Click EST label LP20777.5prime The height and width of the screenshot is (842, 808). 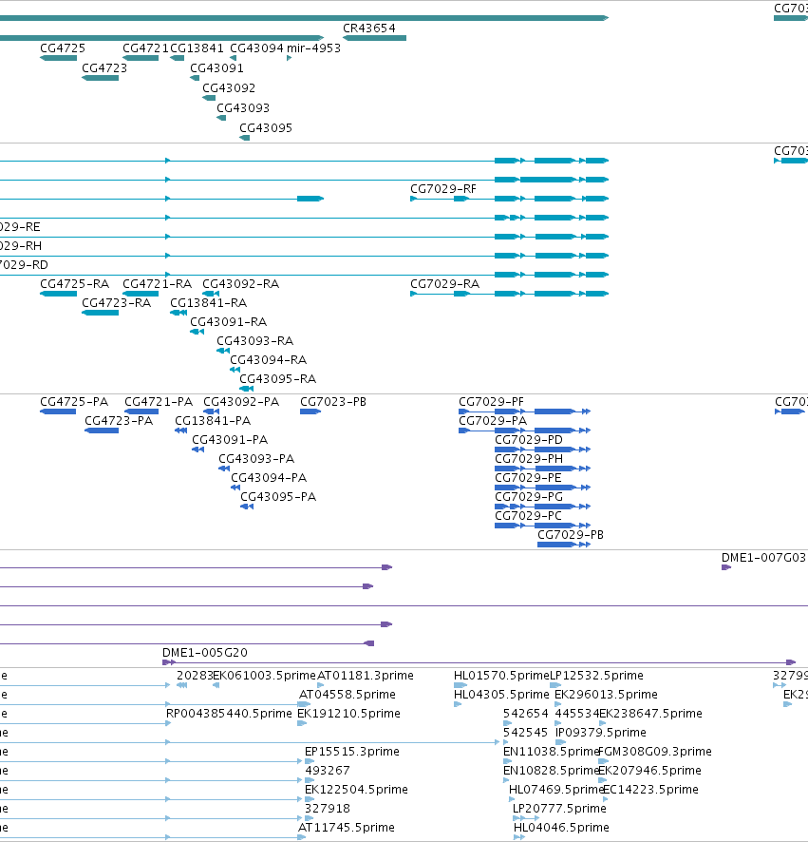pos(559,808)
